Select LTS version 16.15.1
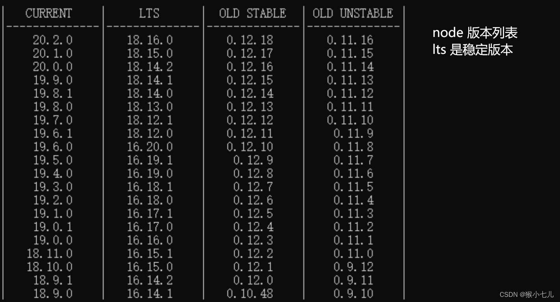Viewport: 560px width, 302px height. pyautogui.click(x=150, y=254)
